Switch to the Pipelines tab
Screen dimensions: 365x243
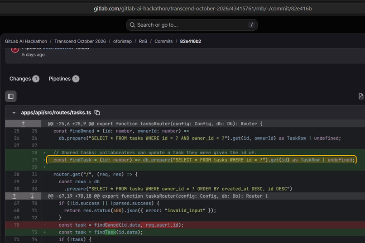point(64,79)
